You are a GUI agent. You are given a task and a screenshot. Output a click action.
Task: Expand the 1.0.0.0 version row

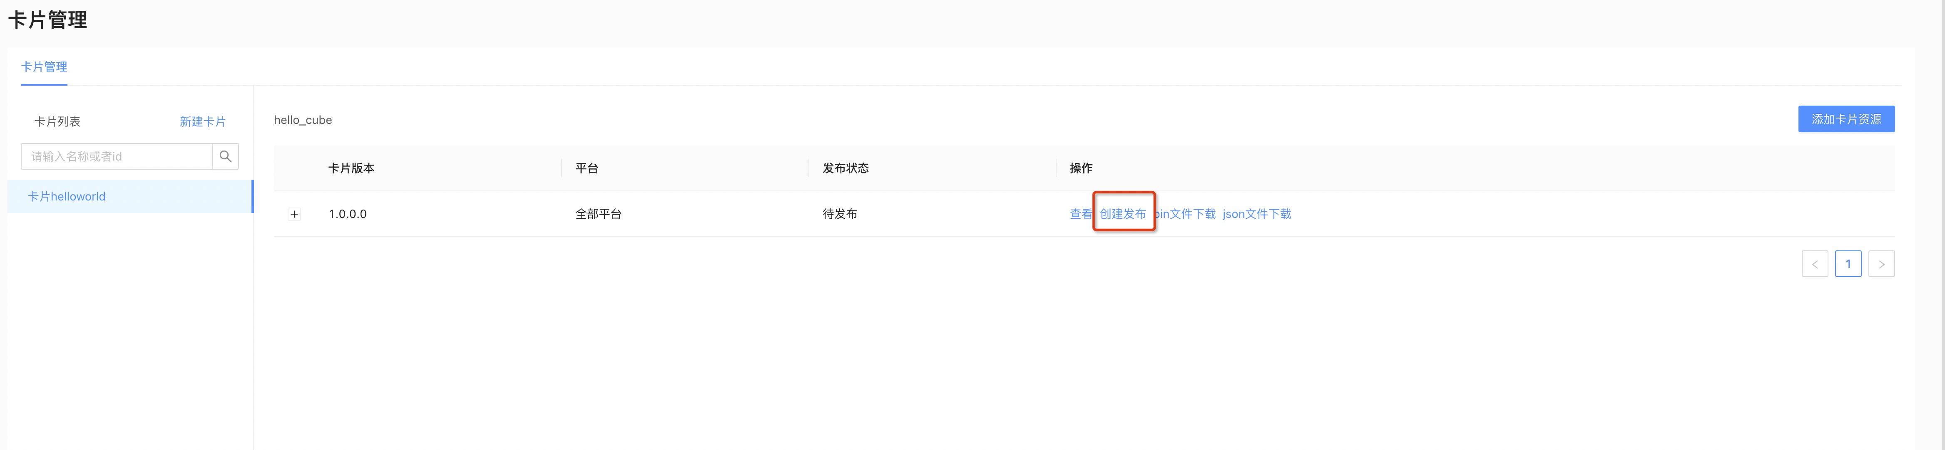click(x=294, y=214)
